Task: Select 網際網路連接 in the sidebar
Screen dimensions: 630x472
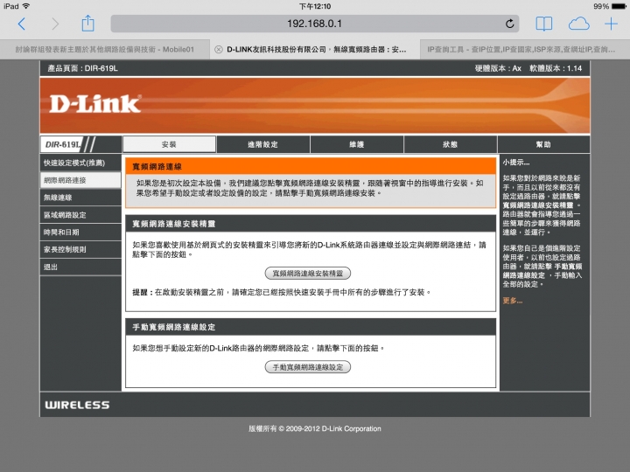Action: point(80,180)
